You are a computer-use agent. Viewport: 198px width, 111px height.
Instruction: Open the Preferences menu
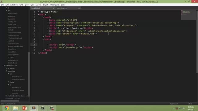54,5
